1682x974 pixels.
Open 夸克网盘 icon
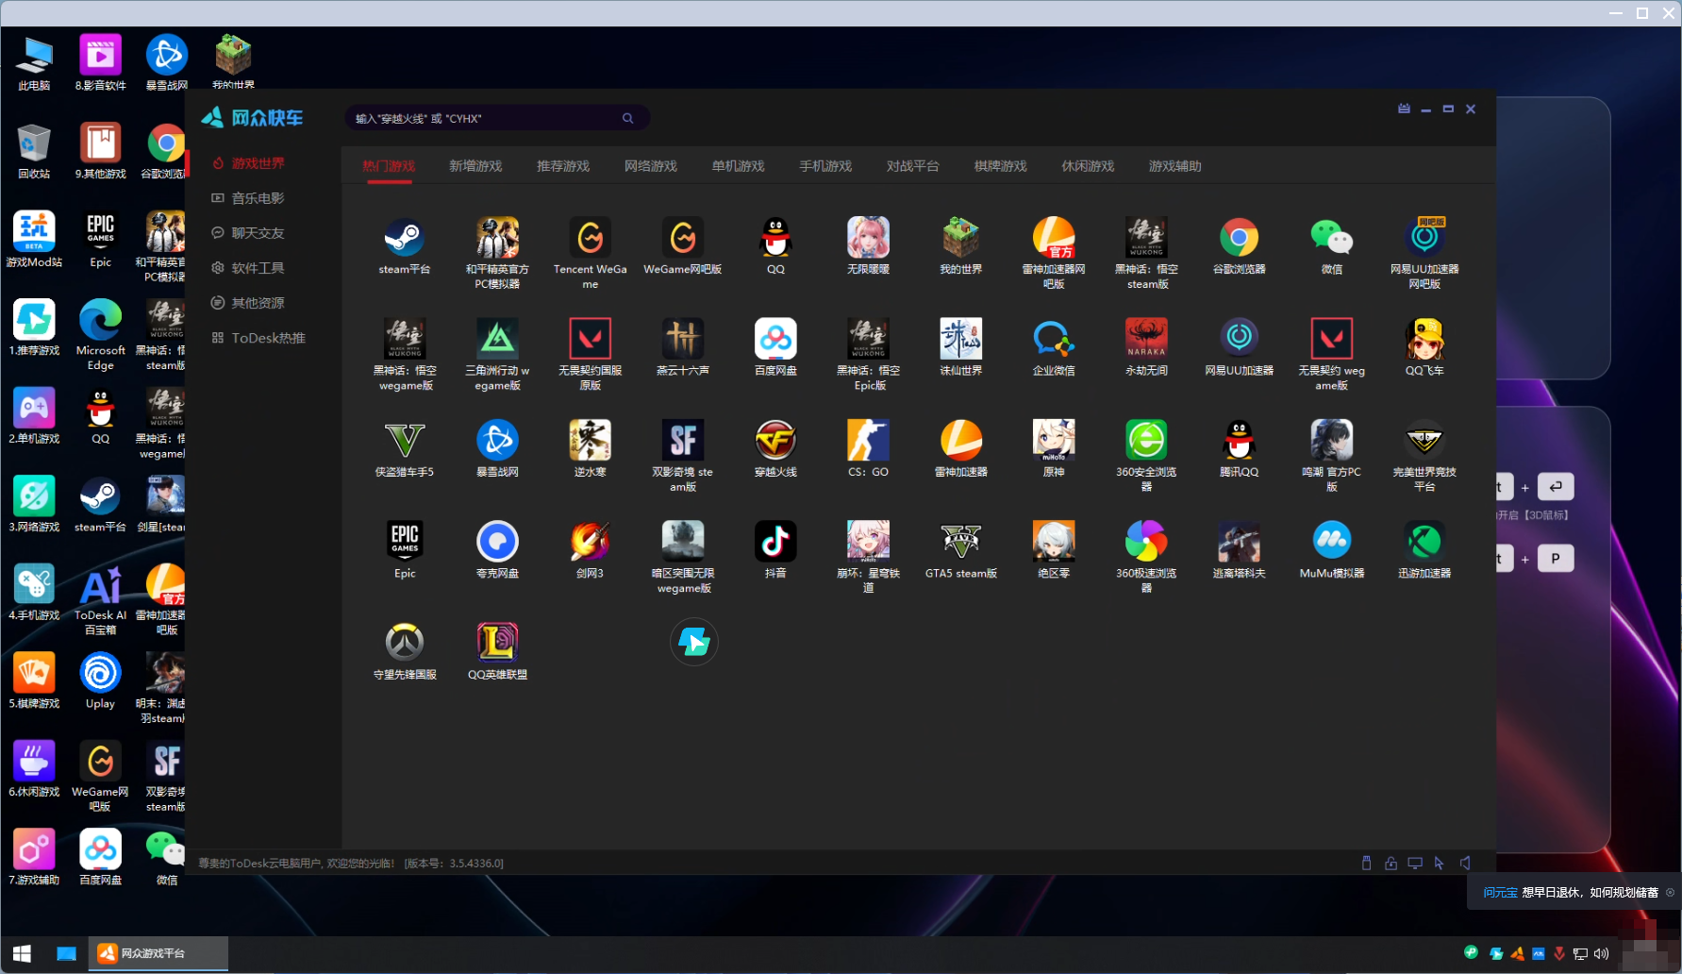[x=497, y=542]
